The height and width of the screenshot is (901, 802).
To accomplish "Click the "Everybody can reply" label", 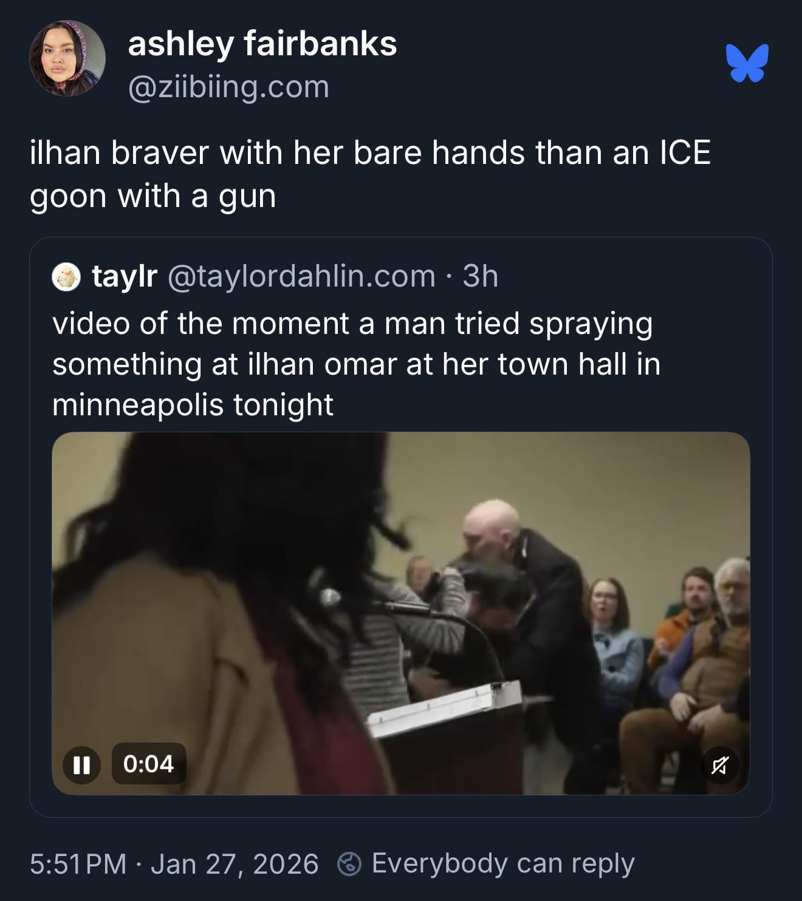I will (503, 863).
